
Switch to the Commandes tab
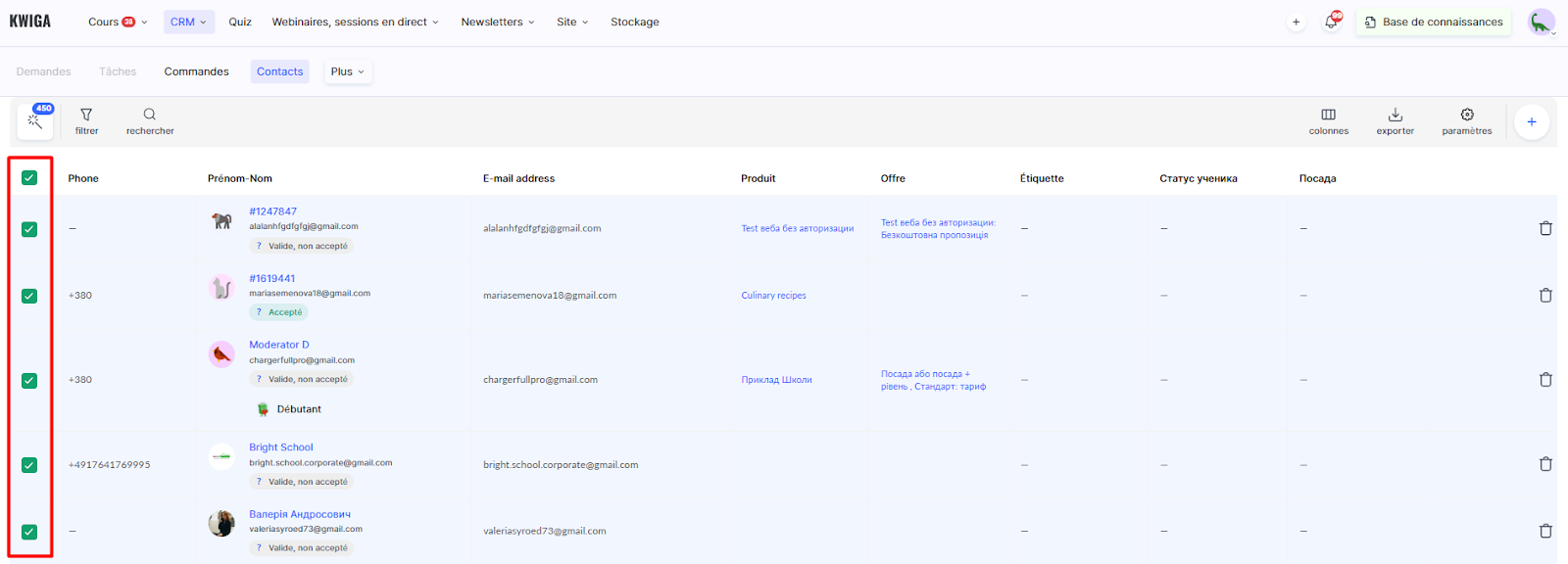tap(196, 71)
